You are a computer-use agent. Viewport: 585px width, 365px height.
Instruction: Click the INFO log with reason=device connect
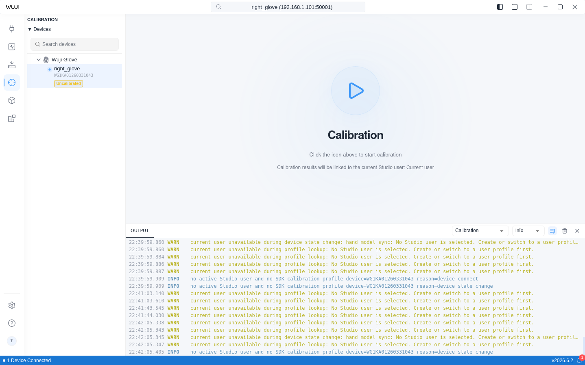[x=354, y=279]
